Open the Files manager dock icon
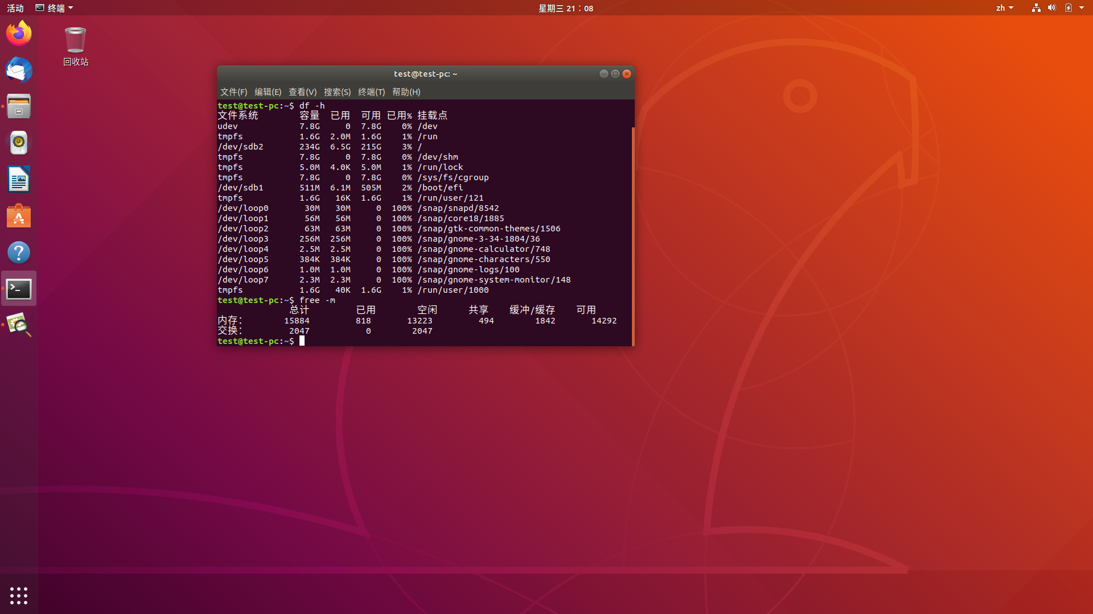1093x614 pixels. [x=19, y=106]
